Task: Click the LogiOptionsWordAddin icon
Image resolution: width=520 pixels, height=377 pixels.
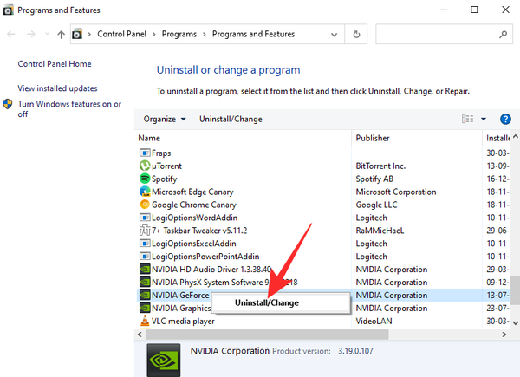Action: (145, 218)
